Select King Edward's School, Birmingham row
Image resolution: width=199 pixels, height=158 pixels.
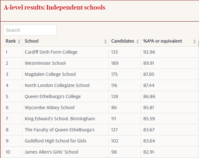click(60, 119)
